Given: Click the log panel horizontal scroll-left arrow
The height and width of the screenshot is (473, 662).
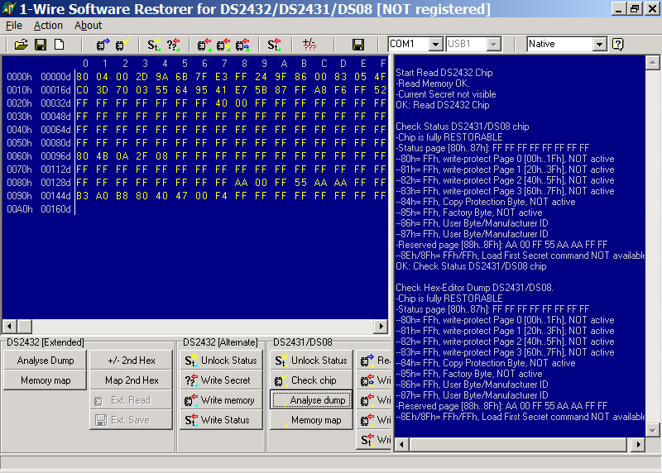Looking at the screenshot, I should click(x=401, y=444).
